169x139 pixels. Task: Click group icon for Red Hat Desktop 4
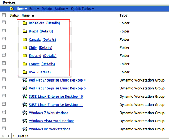(x=25, y=80)
